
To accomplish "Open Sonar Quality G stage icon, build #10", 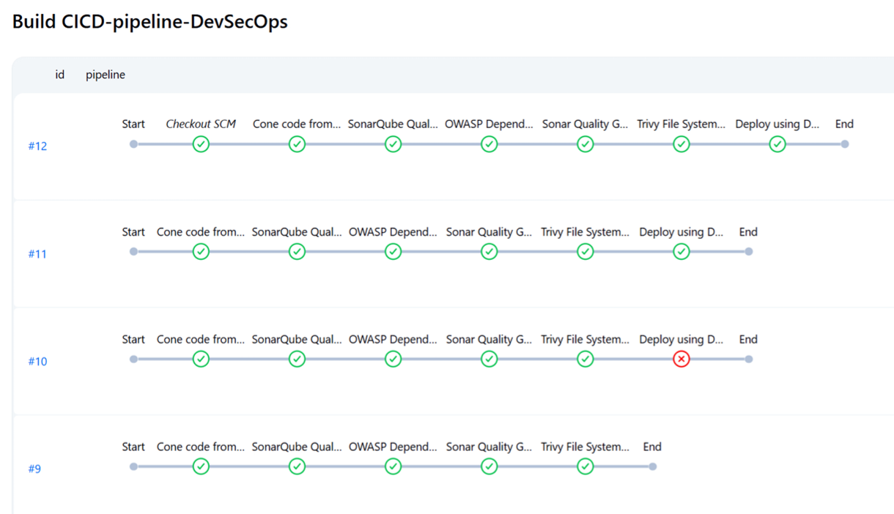I will [490, 360].
